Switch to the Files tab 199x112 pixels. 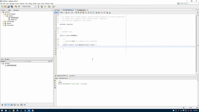pyautogui.click(x=10, y=10)
